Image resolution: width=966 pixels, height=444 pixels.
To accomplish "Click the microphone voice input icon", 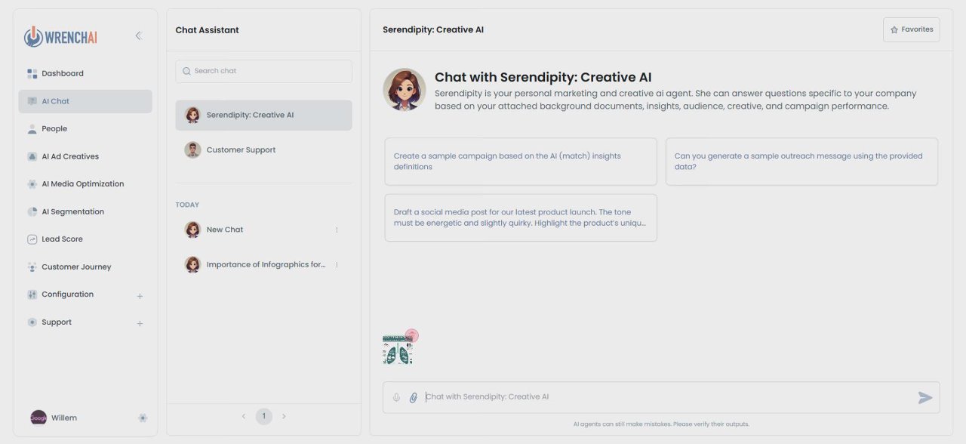I will click(396, 397).
